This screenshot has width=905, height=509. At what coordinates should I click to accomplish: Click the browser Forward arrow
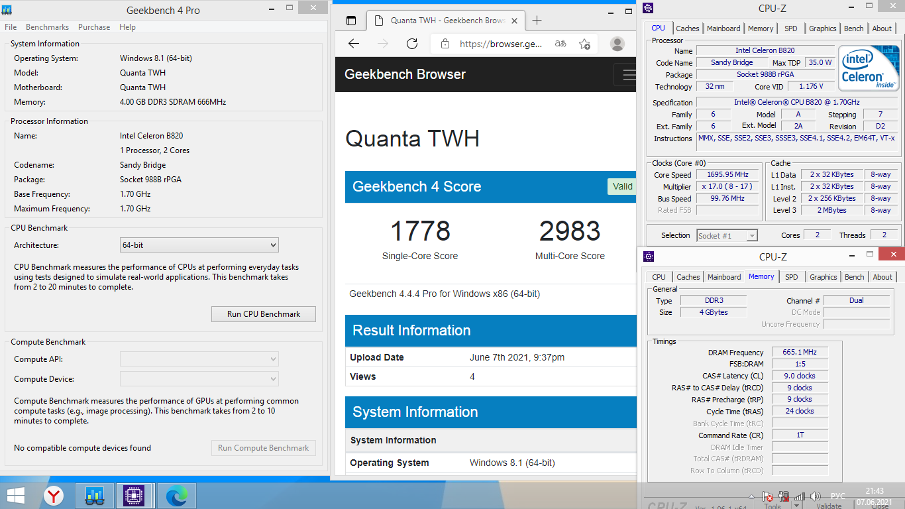(x=383, y=44)
